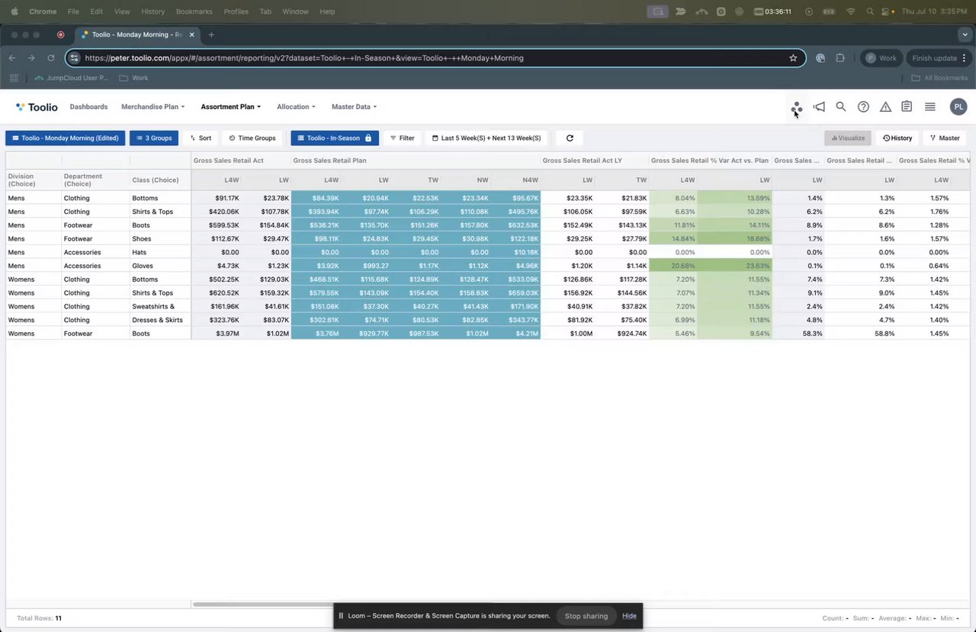Open the hamburger lines menu icon
Screen dimensions: 976x632
930,107
